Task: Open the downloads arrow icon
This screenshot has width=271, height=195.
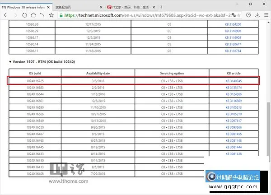Action: (257, 15)
